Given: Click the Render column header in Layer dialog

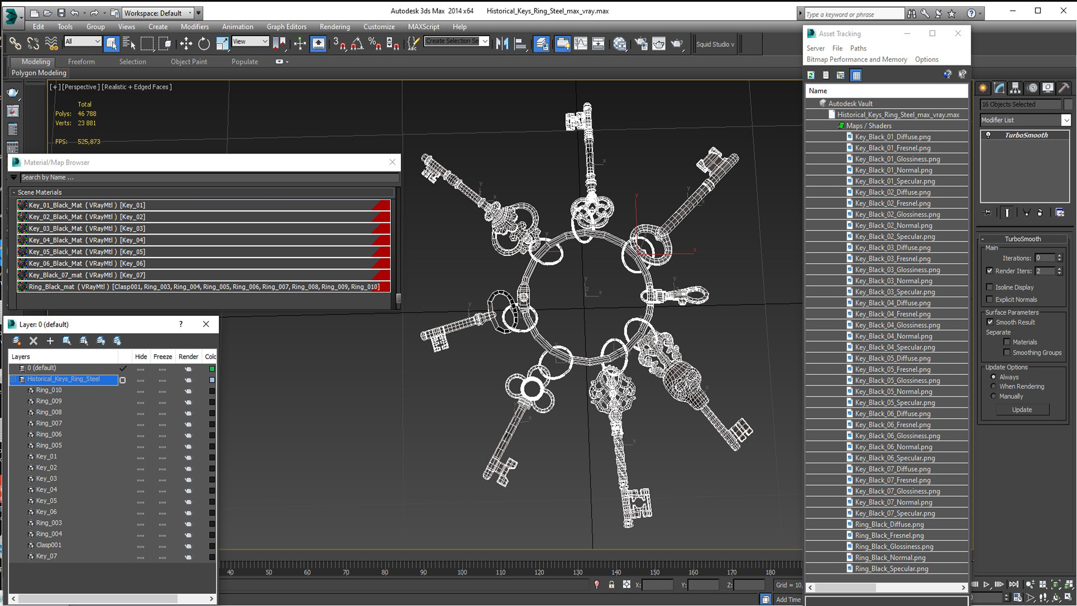Looking at the screenshot, I should [x=188, y=357].
